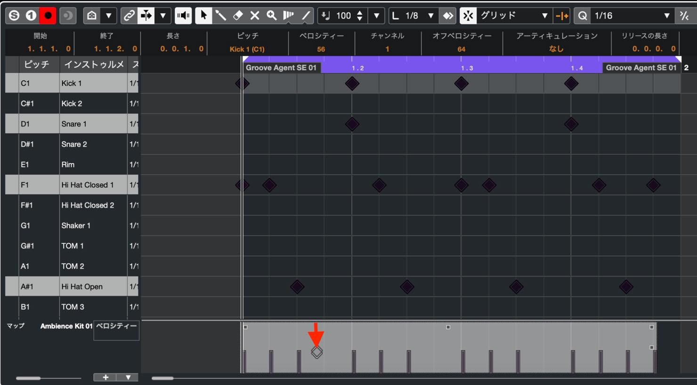
Task: Toggle the link cursors chain icon
Action: [129, 16]
